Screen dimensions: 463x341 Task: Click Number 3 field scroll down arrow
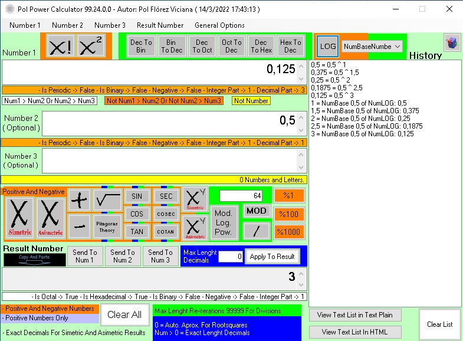click(x=301, y=168)
